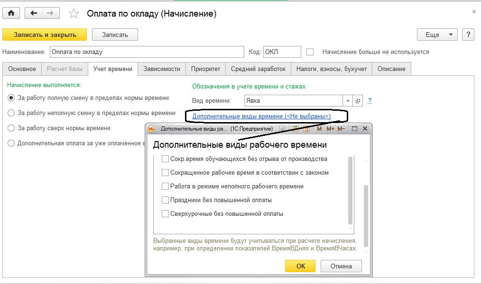Select За работу неполную смену radio option
This screenshot has width=481, height=284.
click(11, 113)
